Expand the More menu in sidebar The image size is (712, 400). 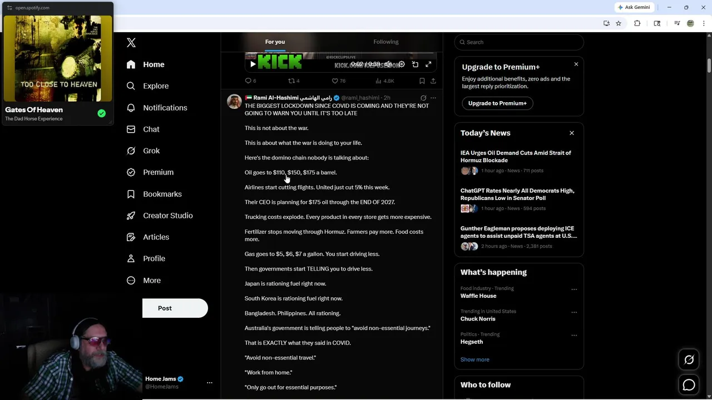tap(144, 281)
